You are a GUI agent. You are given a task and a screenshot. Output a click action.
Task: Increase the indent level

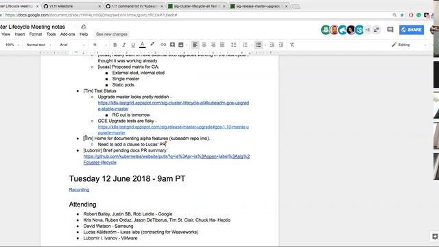tap(281, 45)
